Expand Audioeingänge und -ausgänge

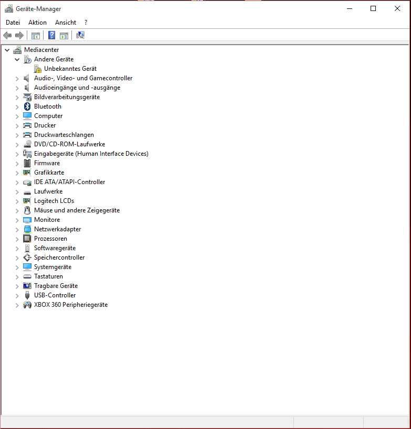coord(17,88)
